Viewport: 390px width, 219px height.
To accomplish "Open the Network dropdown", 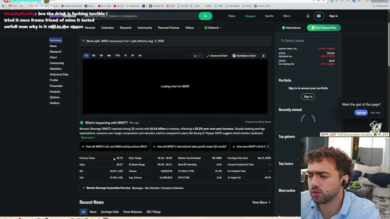I will [x=213, y=28].
